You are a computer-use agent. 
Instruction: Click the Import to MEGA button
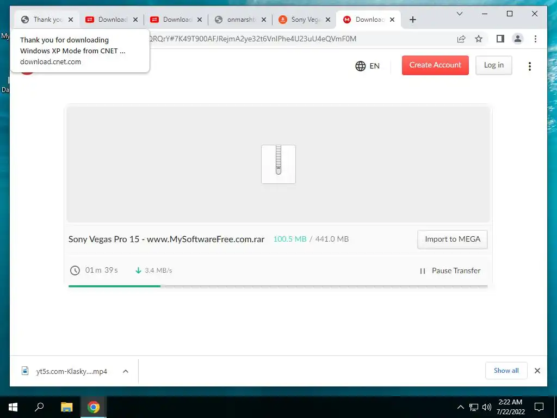coord(452,239)
